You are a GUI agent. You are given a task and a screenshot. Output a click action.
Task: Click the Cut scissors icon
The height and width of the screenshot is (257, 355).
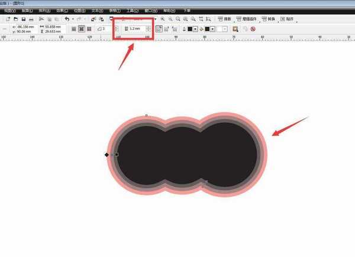tap(41, 19)
